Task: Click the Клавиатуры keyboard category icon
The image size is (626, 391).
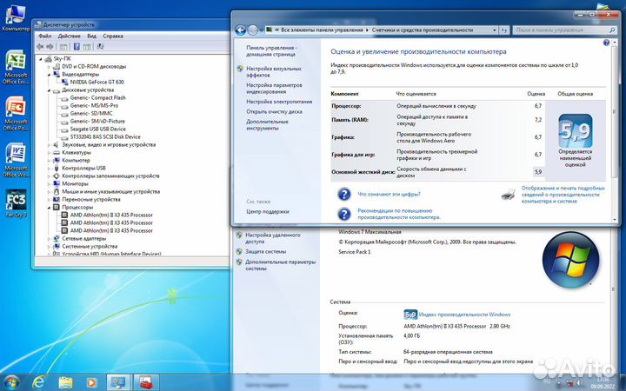Action: pyautogui.click(x=57, y=152)
